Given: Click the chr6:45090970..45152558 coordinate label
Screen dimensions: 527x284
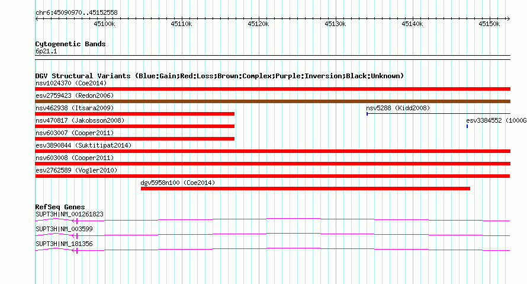Looking at the screenshot, I should (76, 12).
